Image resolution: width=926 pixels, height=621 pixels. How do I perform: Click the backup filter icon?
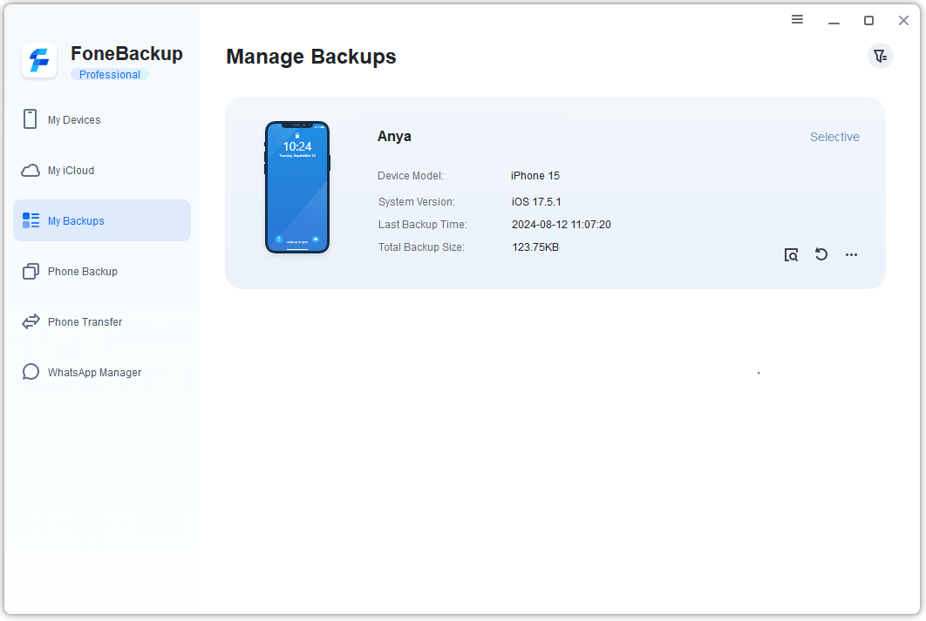(881, 57)
